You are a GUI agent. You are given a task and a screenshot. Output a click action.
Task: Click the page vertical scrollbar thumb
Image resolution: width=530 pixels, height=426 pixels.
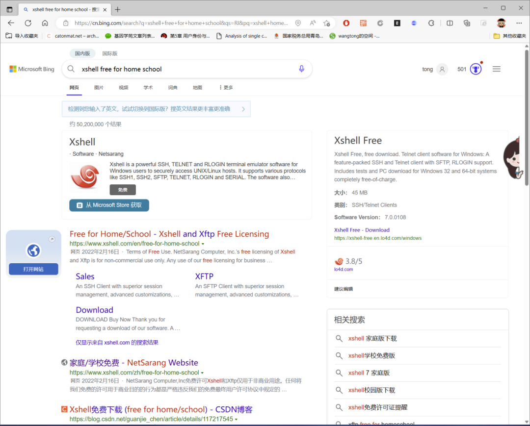point(527,118)
